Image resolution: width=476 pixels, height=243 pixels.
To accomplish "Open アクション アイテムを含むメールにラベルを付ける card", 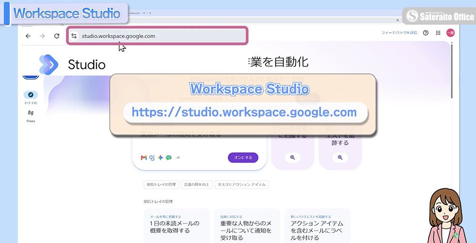I will (x=317, y=226).
